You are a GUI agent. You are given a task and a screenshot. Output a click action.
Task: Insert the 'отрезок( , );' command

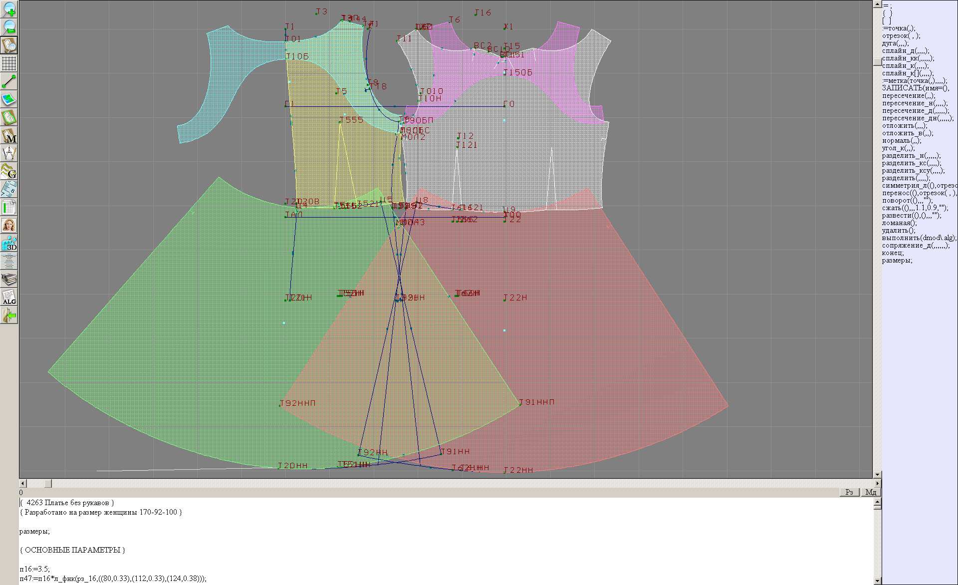tap(901, 36)
